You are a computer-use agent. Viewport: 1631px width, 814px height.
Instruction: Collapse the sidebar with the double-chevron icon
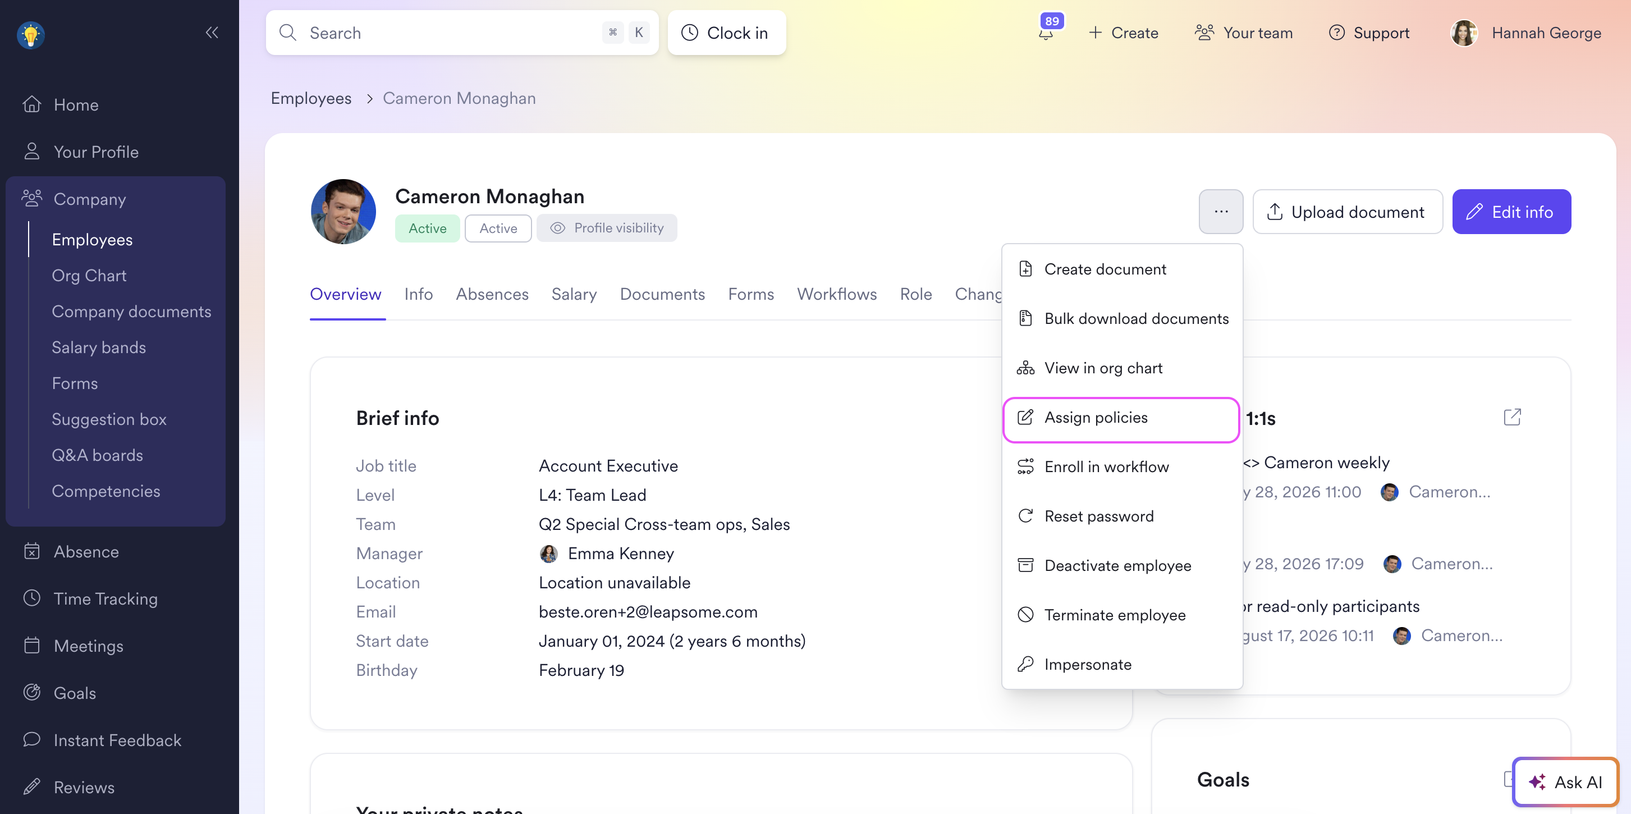[212, 33]
